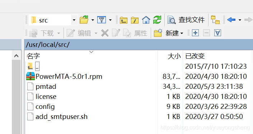This screenshot has height=134, width=253.
Task: Go to home directory icon
Action: (x=146, y=20)
